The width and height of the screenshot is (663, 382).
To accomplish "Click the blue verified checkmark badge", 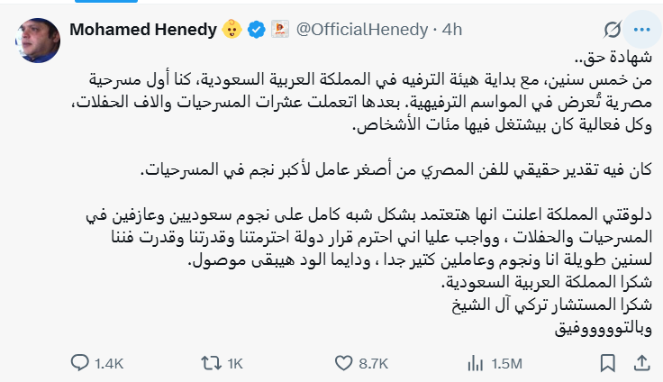I will pyautogui.click(x=257, y=30).
